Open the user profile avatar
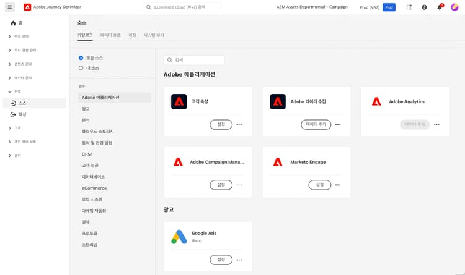 (454, 7)
